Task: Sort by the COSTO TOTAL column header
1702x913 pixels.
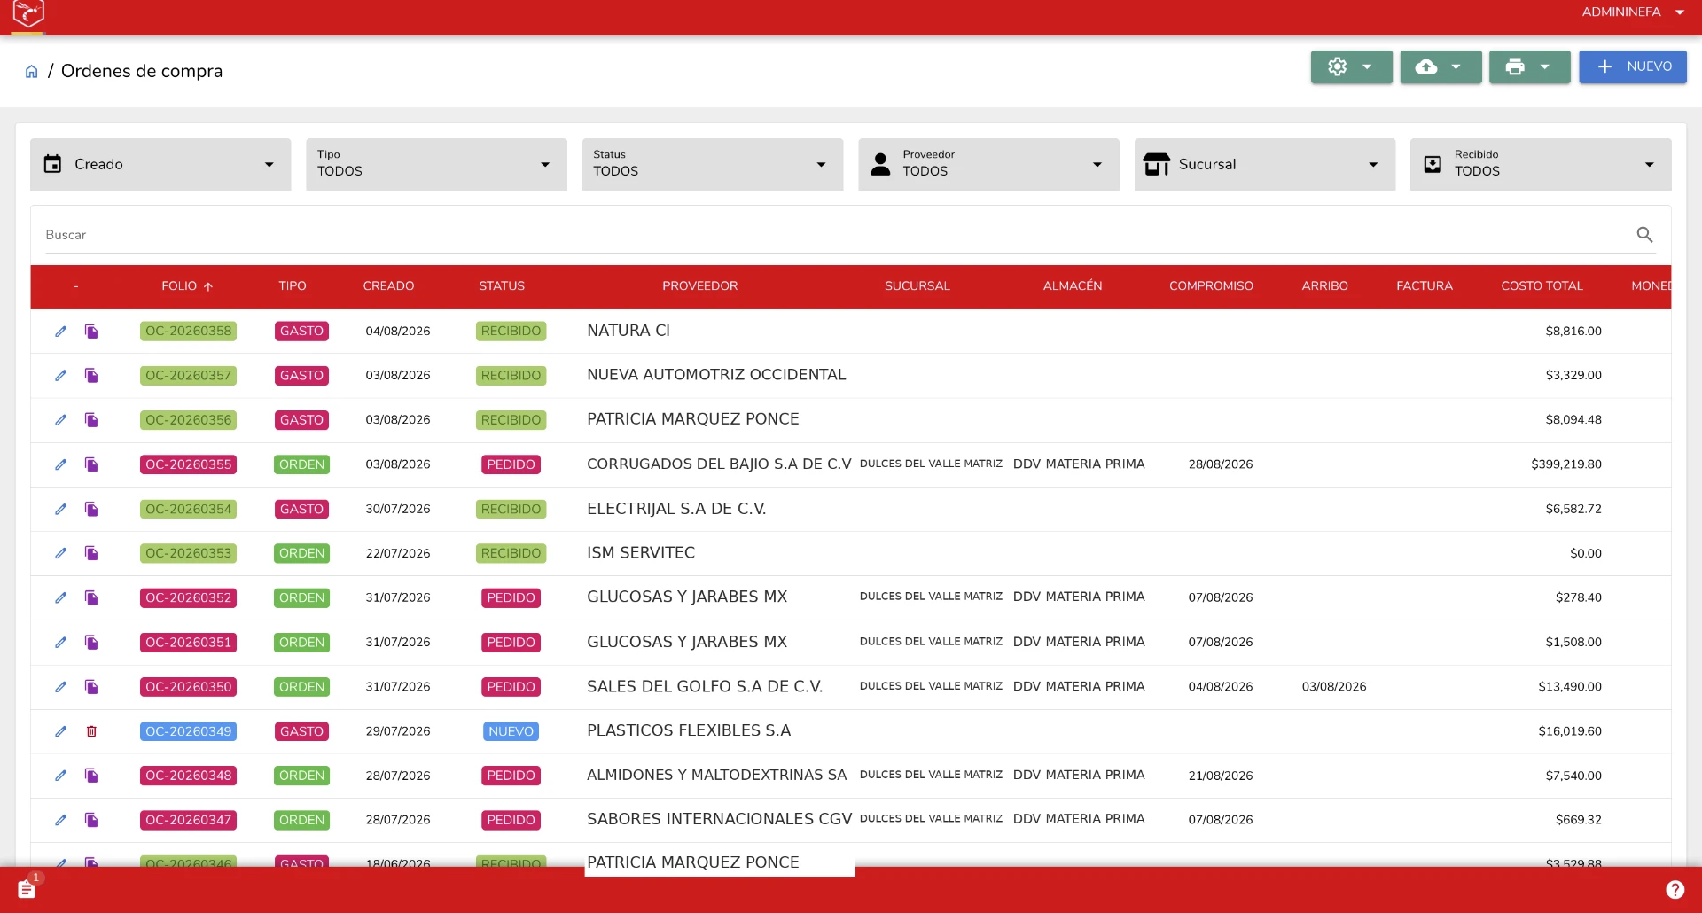Action: pyautogui.click(x=1541, y=286)
